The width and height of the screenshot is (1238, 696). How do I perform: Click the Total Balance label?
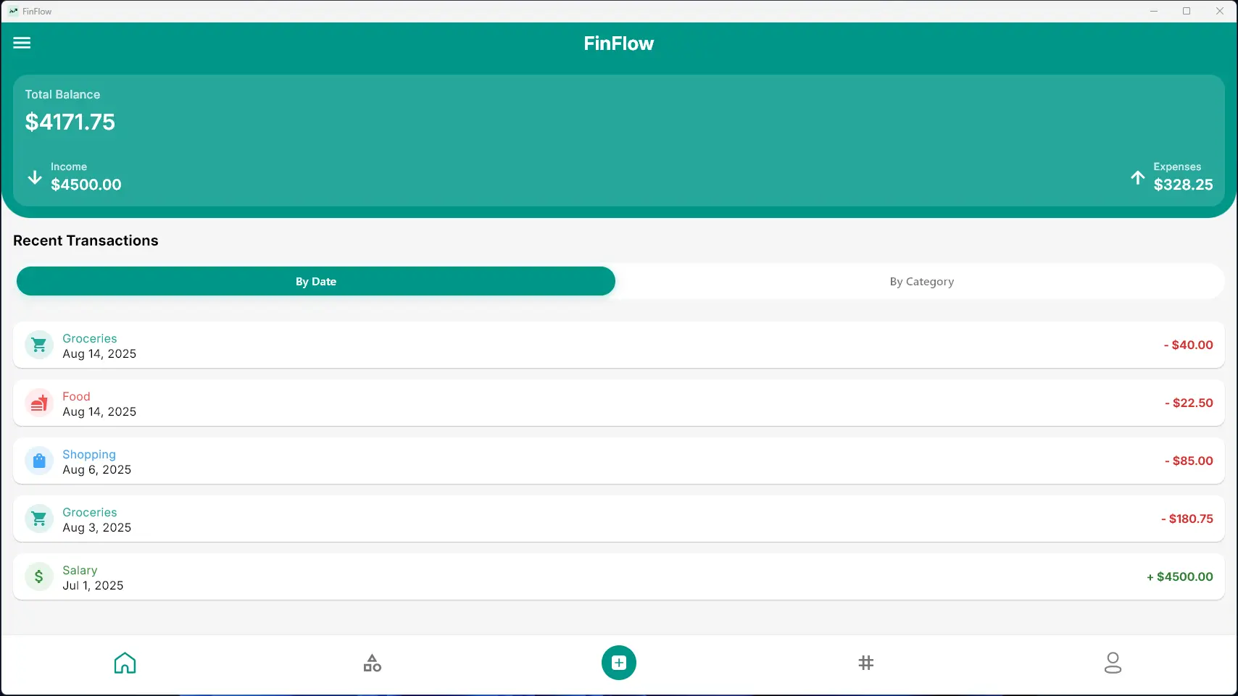click(x=62, y=94)
